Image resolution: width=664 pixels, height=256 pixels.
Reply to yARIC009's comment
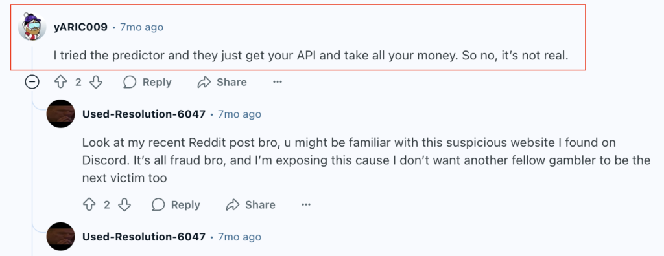pyautogui.click(x=147, y=82)
